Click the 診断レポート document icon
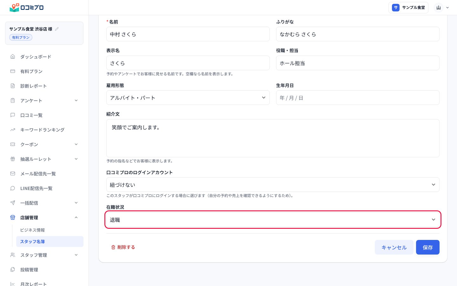The height and width of the screenshot is (286, 457). pos(13,86)
